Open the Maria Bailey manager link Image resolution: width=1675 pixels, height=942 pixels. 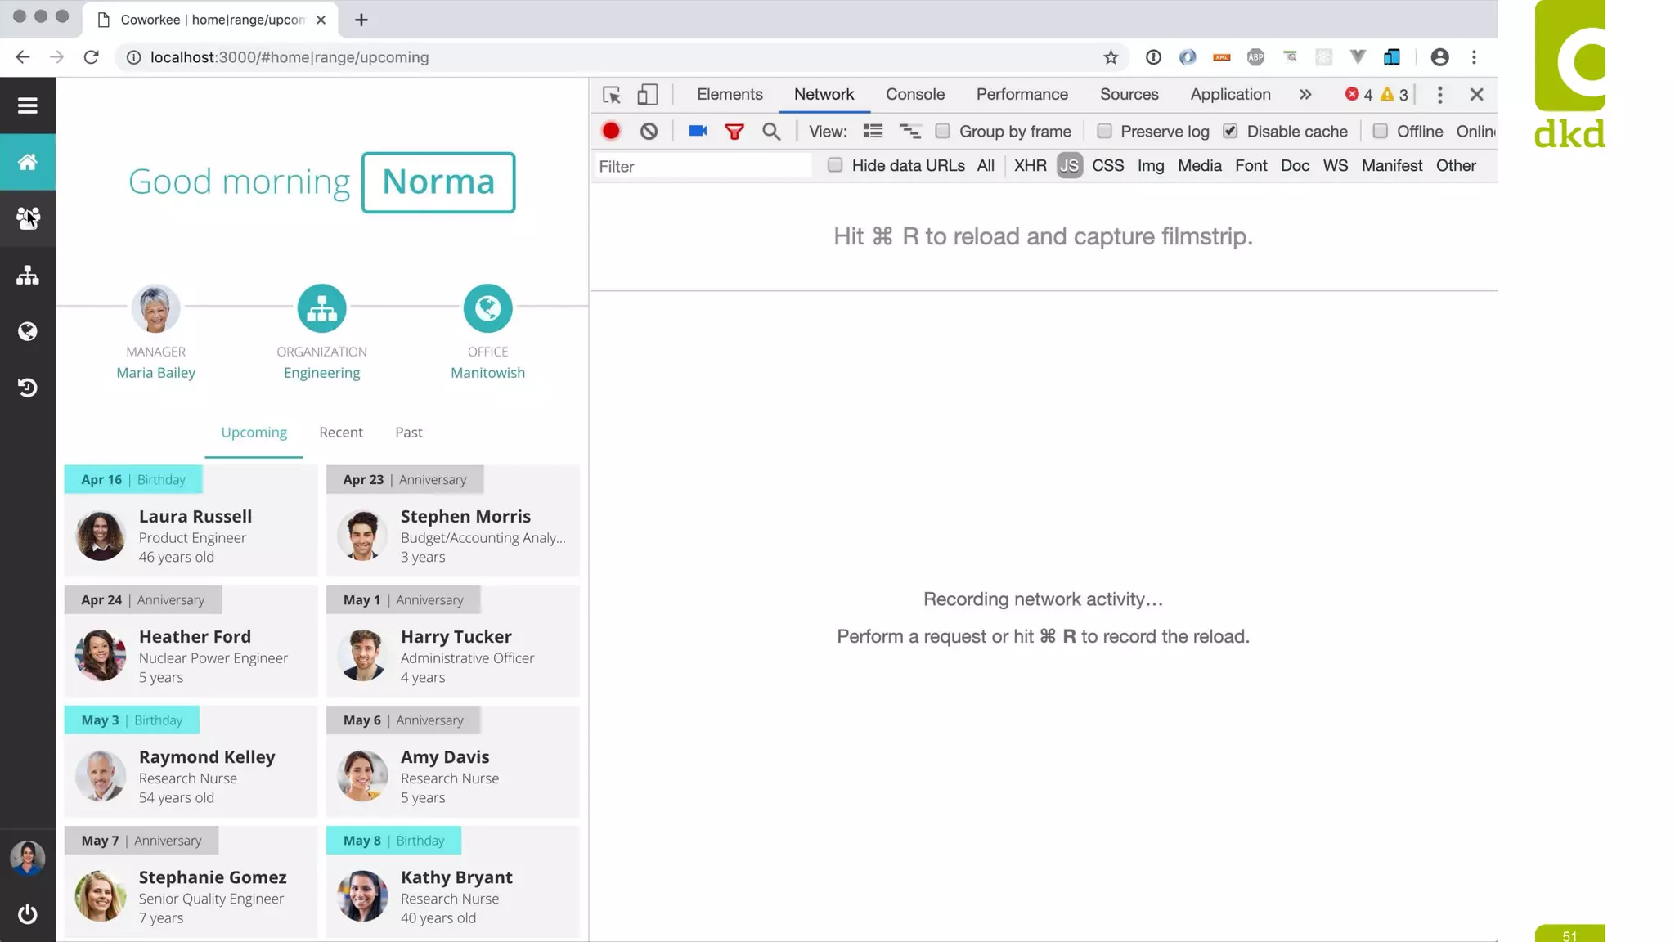point(155,373)
